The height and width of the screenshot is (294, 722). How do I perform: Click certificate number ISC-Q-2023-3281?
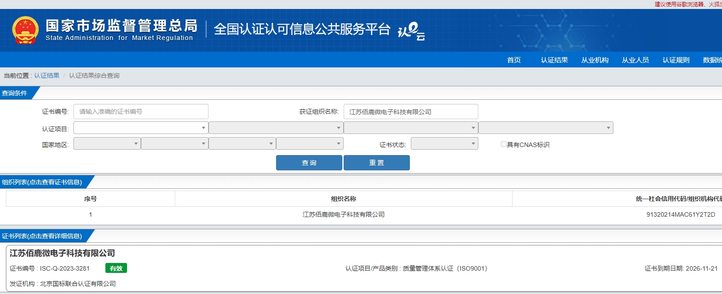(65, 268)
